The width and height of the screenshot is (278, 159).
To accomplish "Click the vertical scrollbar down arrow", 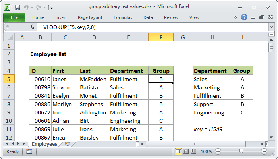I will click(271, 137).
